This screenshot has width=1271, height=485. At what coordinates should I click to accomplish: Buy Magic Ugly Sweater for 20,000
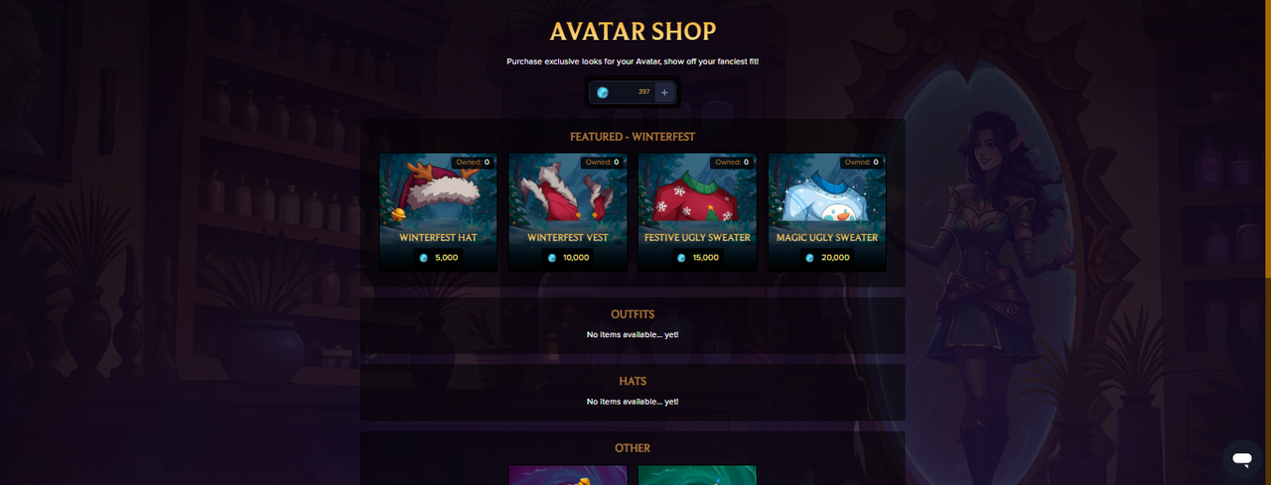click(827, 258)
